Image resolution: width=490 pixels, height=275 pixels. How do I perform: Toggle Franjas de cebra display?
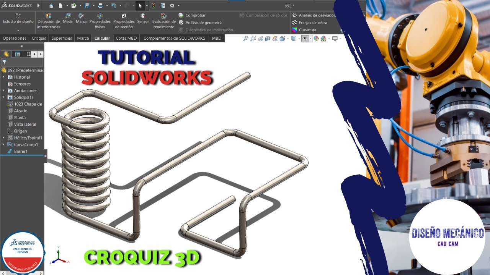(x=309, y=23)
